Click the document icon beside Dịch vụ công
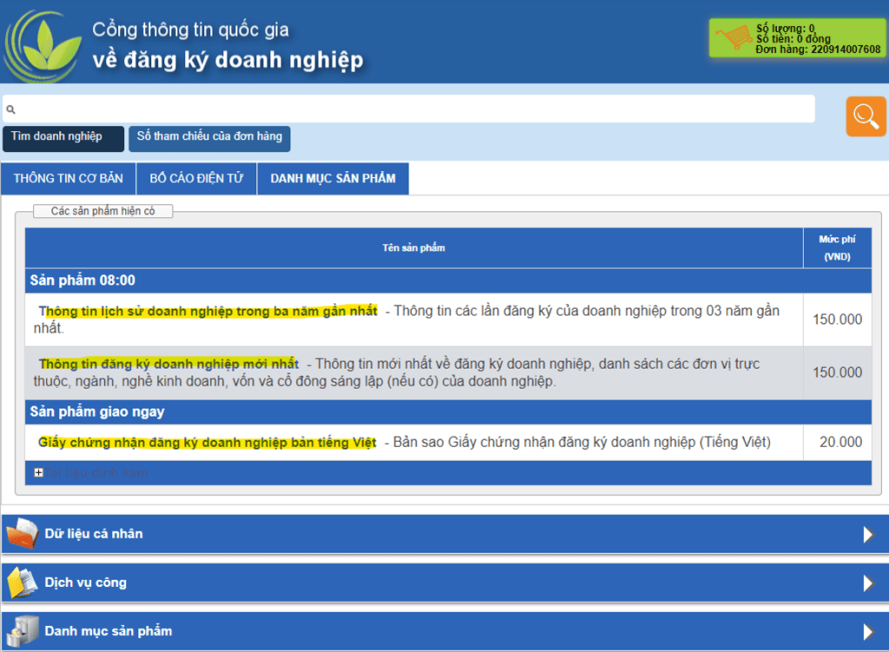Viewport: 889px width, 652px height. point(22,582)
